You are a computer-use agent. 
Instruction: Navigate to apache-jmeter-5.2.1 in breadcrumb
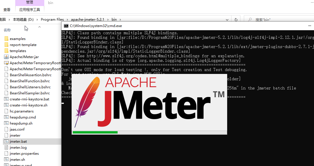[87, 20]
